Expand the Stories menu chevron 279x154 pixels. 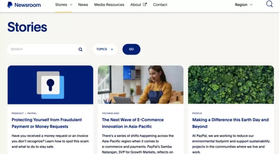click(71, 5)
